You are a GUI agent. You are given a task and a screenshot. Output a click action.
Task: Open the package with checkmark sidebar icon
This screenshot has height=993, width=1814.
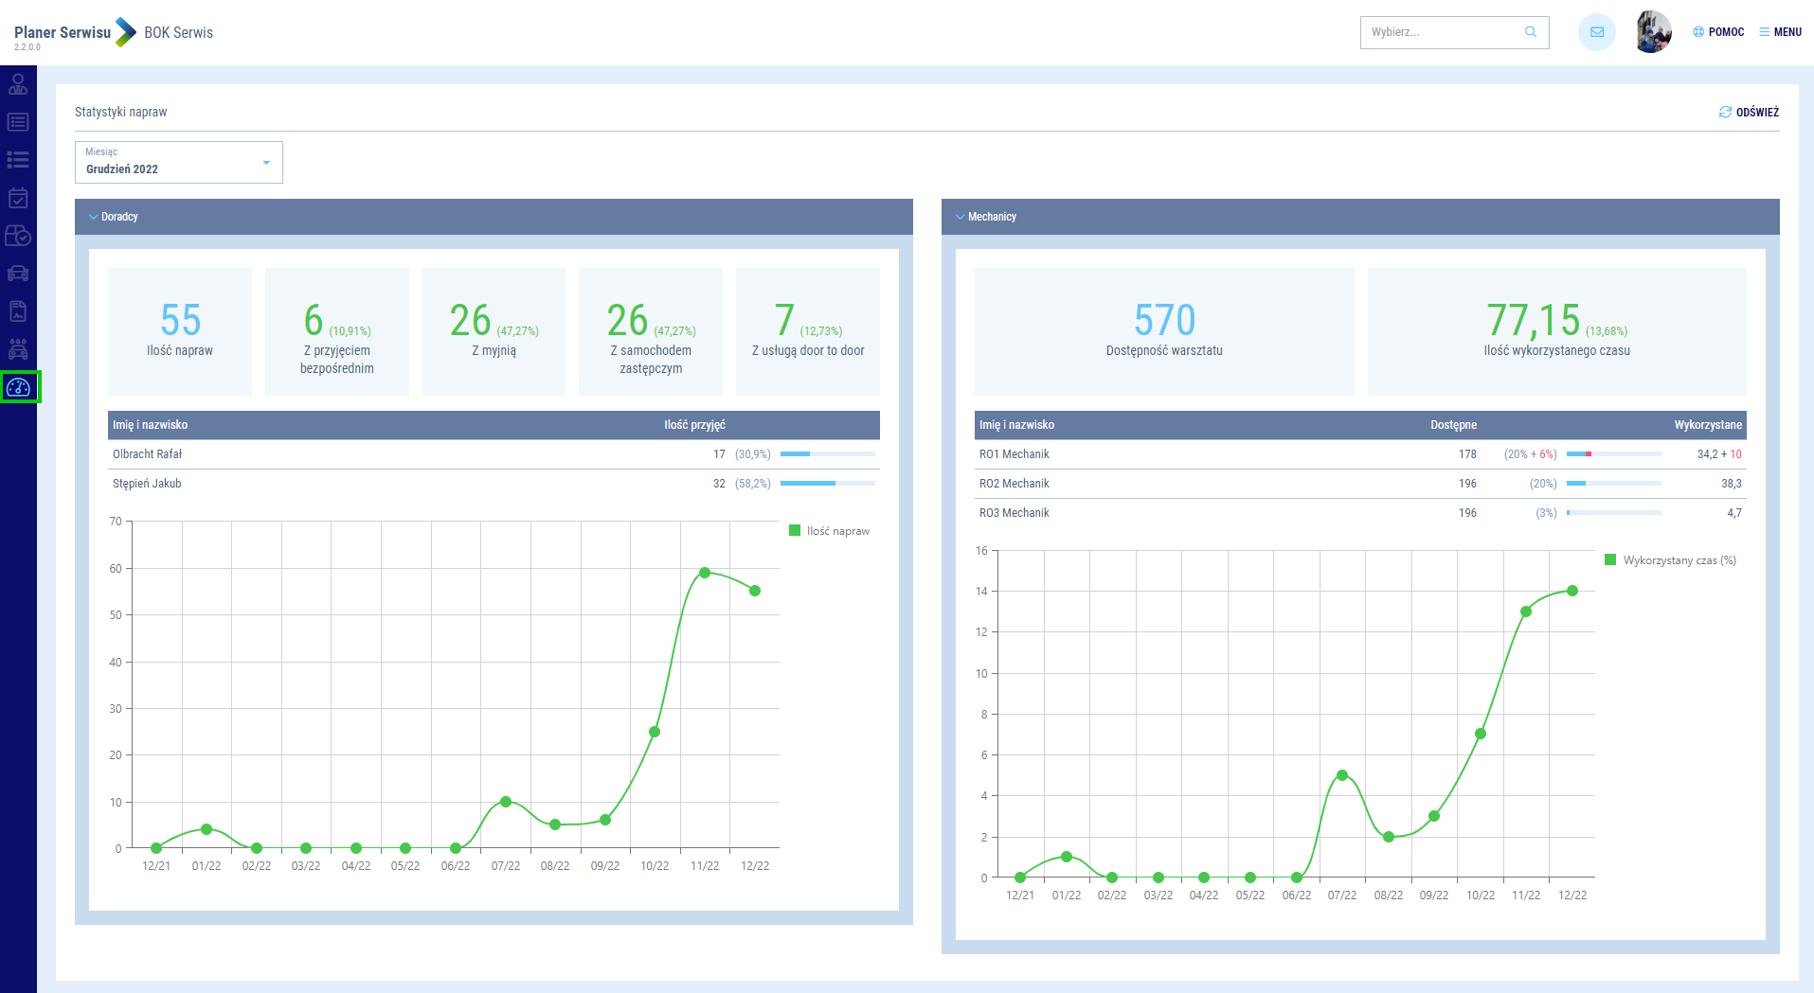click(18, 236)
